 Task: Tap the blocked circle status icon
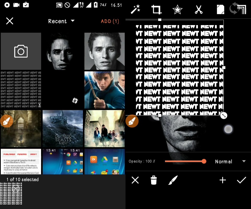pyautogui.click(x=67, y=5)
